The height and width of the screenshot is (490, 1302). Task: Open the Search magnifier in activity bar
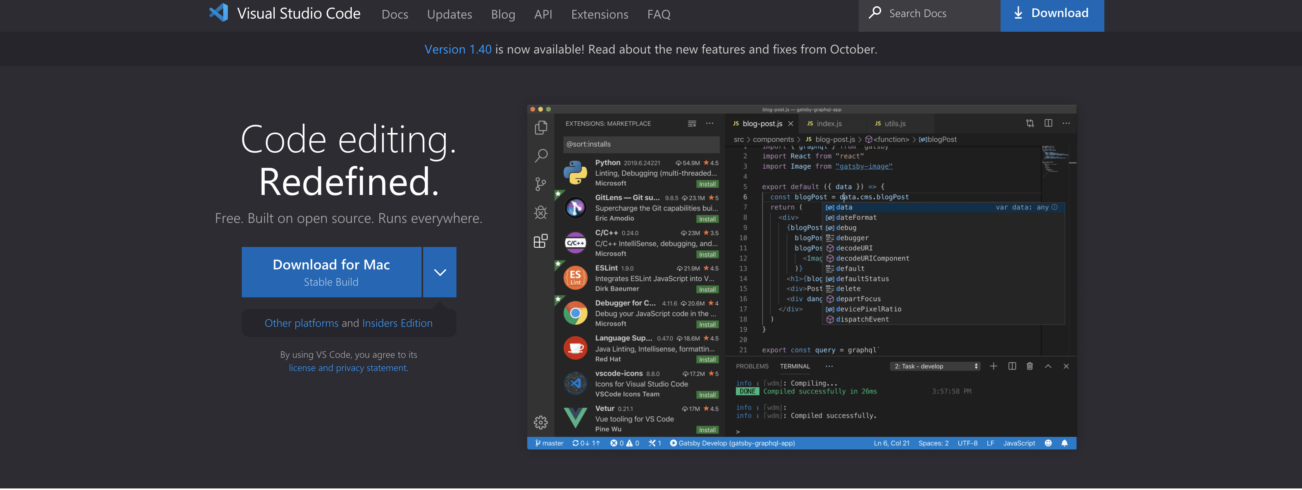[x=541, y=156]
